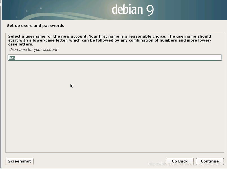Click the 'Username for your account:' label
This screenshot has height=169, width=227.
(34, 50)
